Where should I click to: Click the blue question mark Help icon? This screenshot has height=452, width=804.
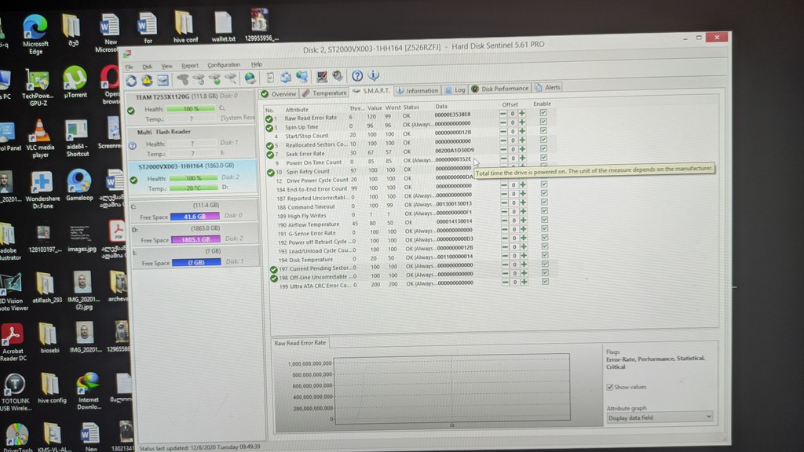tap(357, 76)
